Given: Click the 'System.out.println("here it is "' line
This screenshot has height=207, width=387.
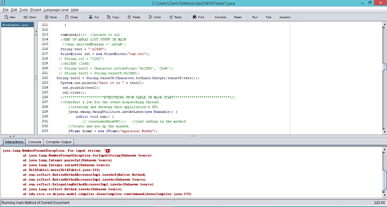Looking at the screenshot, I should click(x=102, y=83).
